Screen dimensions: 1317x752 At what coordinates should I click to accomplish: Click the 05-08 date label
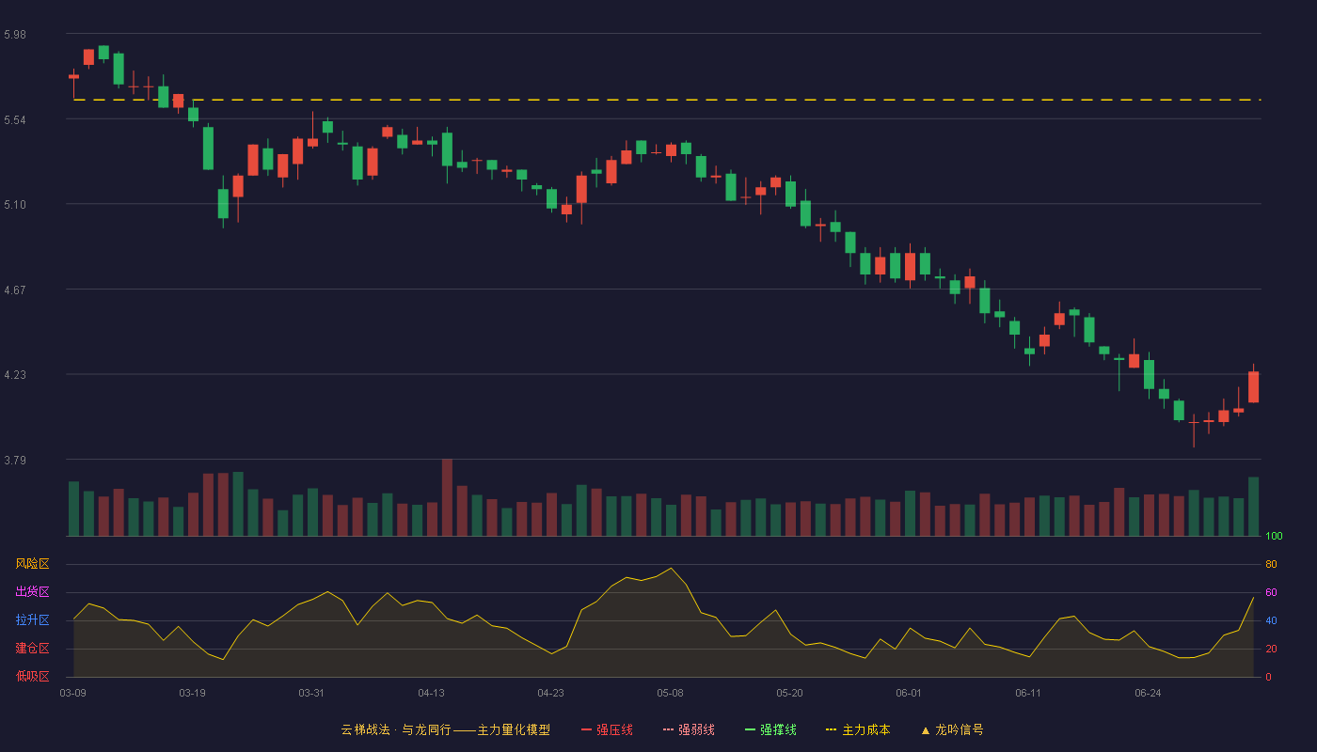point(671,693)
